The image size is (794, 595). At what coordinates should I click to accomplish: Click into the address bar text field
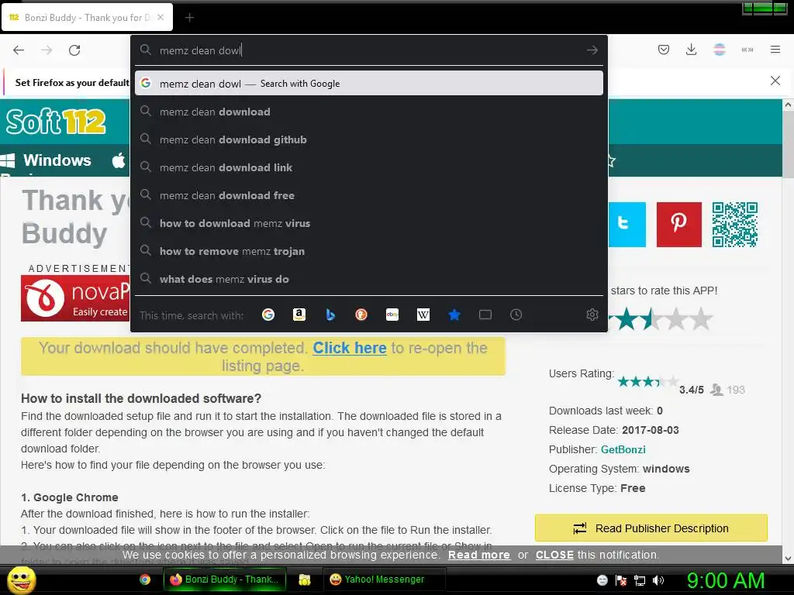pyautogui.click(x=370, y=50)
